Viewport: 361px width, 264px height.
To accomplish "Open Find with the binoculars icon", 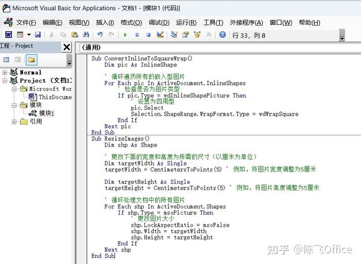I will (86, 35).
